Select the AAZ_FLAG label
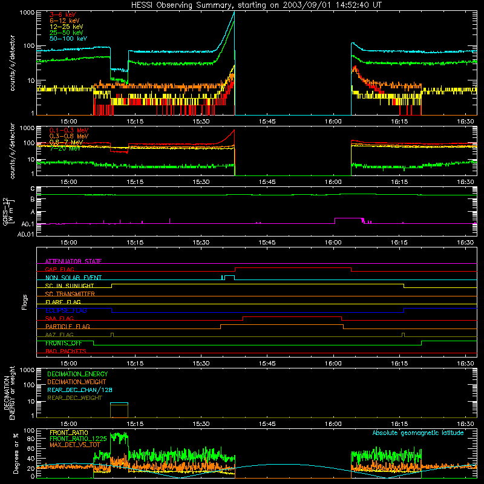Screen dimensions: 484x484 59,335
